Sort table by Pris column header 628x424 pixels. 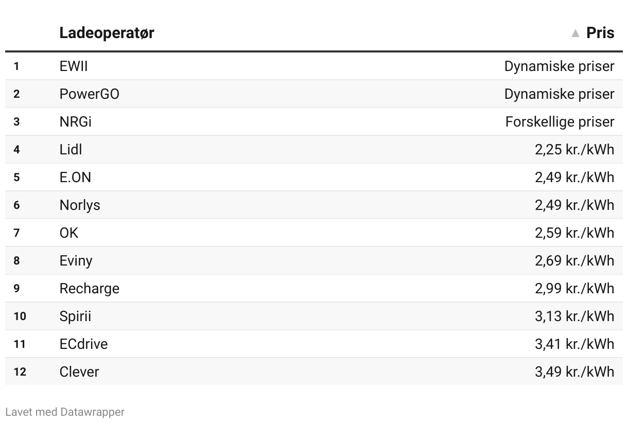coord(600,33)
